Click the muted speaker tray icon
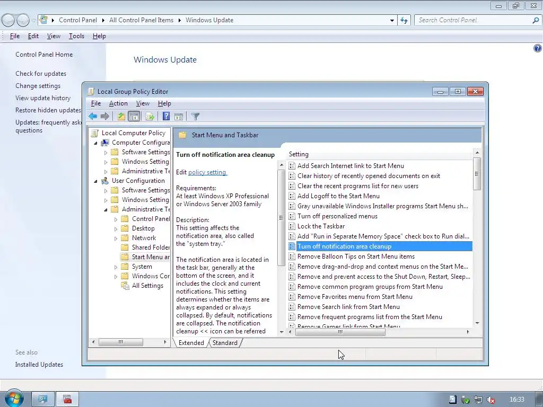The image size is (543, 407). coord(491,400)
